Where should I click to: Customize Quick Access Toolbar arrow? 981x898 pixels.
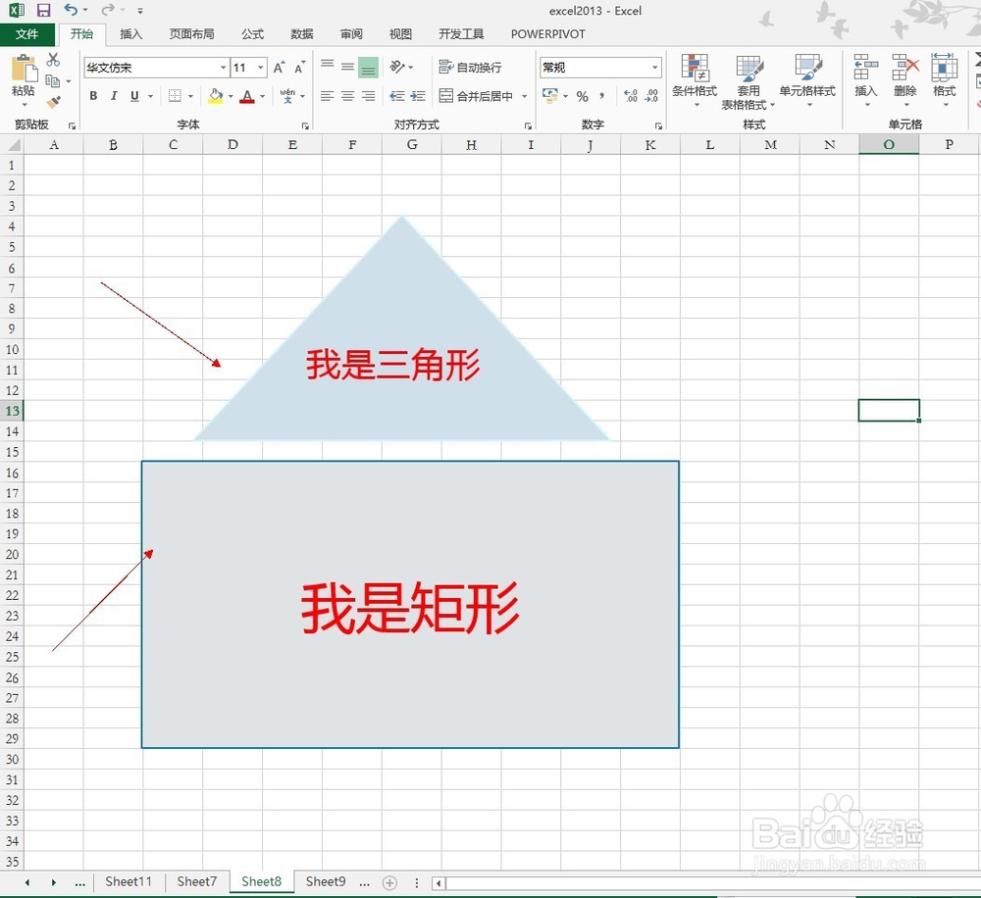[x=140, y=11]
